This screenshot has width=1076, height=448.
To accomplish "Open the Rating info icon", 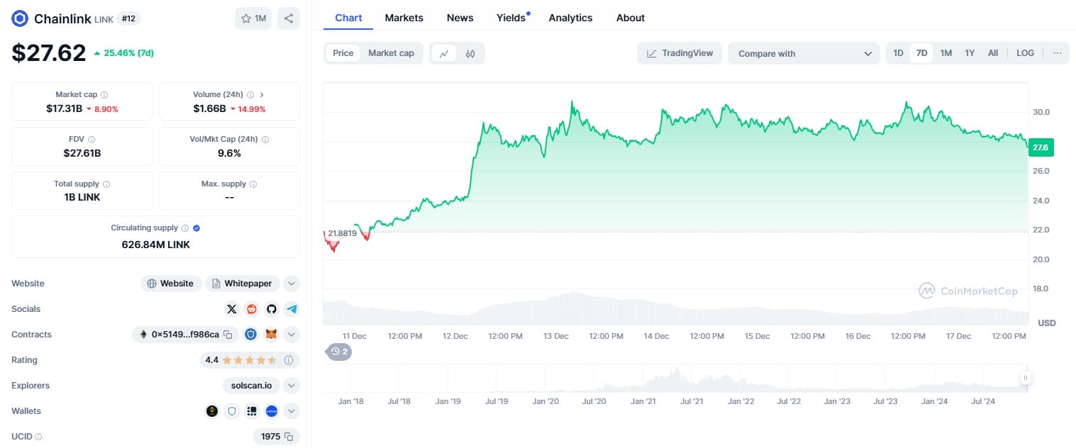I will (289, 360).
